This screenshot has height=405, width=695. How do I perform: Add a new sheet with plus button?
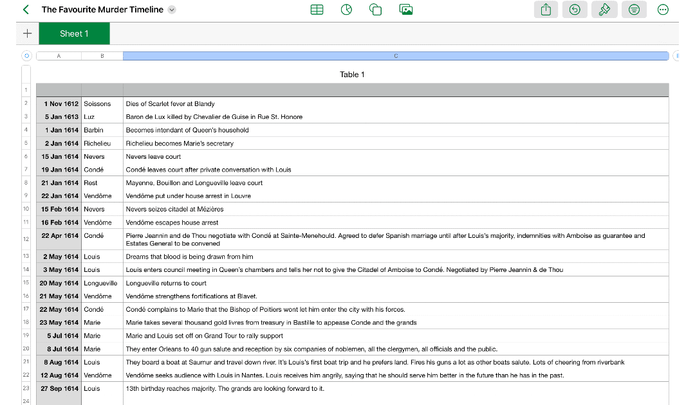28,33
